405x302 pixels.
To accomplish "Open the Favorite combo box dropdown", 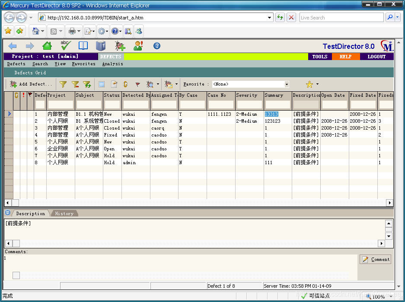I will [x=287, y=84].
